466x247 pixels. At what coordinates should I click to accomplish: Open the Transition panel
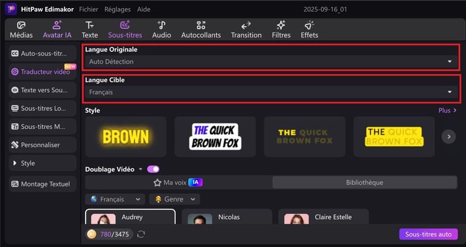[246, 30]
